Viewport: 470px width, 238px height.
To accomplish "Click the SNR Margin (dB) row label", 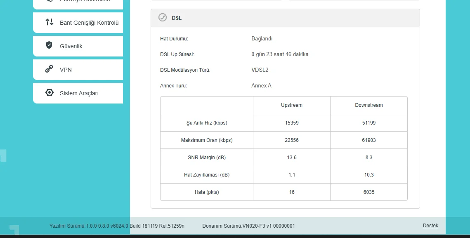I will click(x=206, y=158).
